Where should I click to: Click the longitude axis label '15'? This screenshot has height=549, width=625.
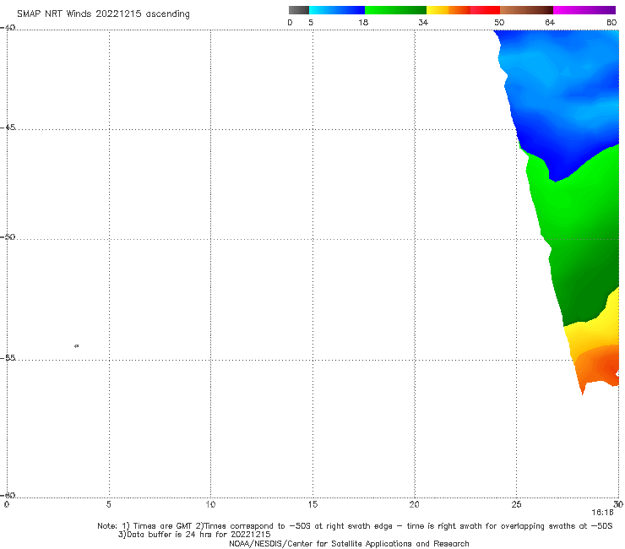tap(312, 504)
